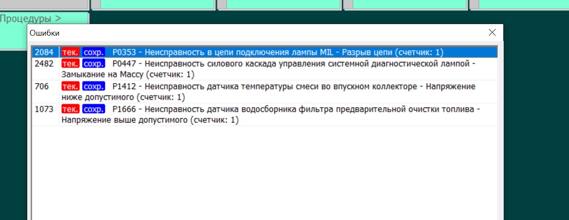569x220 pixels.
Task: Click the blue "сохр." badge on error P1412
Action: click(93, 86)
